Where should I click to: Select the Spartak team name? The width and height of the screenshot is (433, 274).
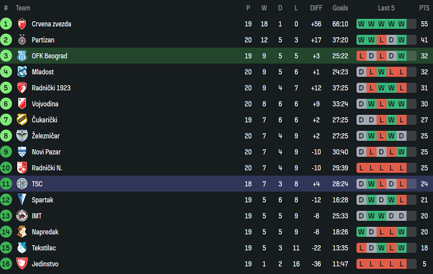click(x=42, y=200)
